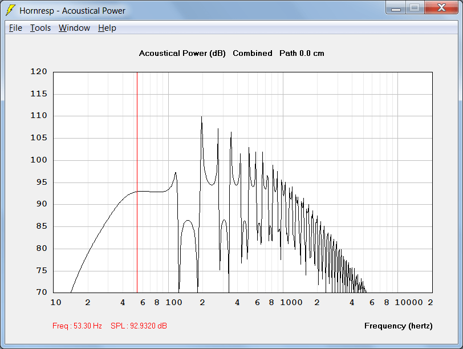Open the Help menu

point(107,28)
